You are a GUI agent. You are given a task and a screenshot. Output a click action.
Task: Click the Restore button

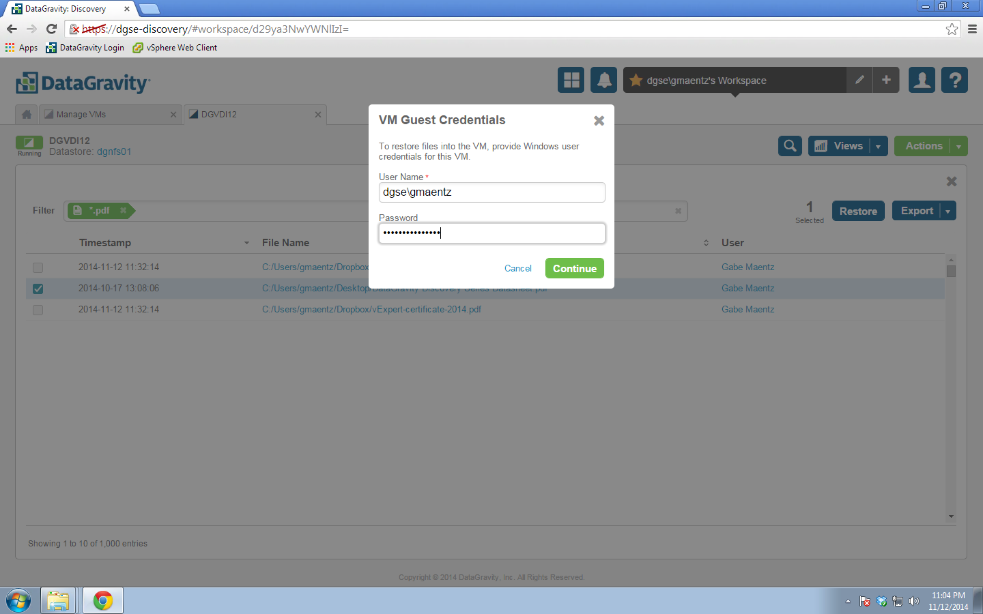858,211
